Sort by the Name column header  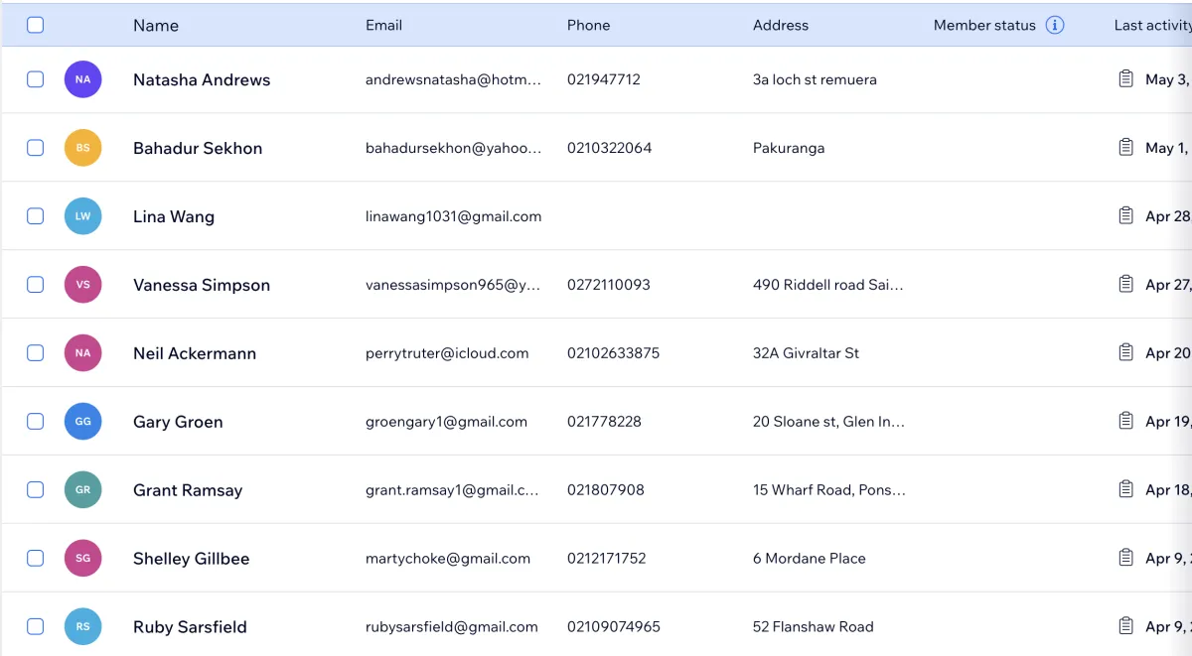click(156, 26)
